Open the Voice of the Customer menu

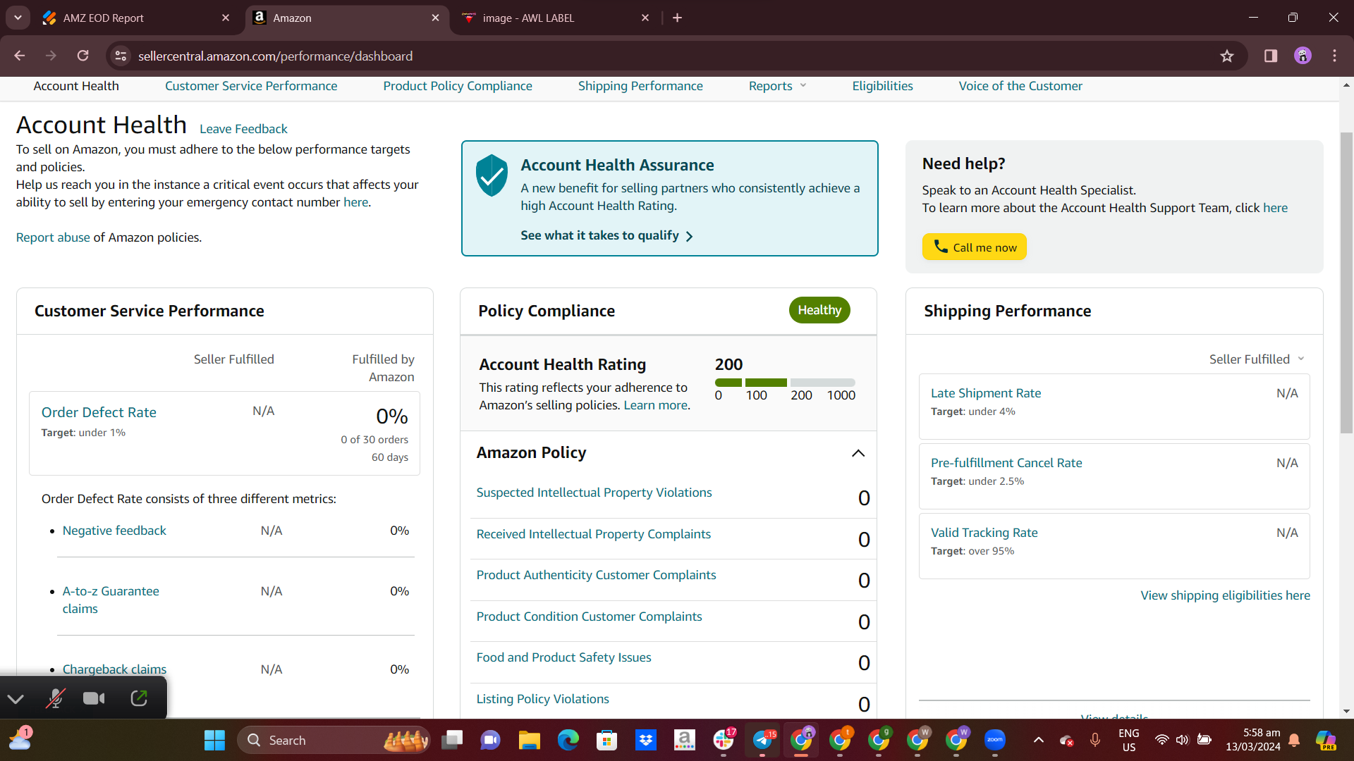tap(1020, 86)
